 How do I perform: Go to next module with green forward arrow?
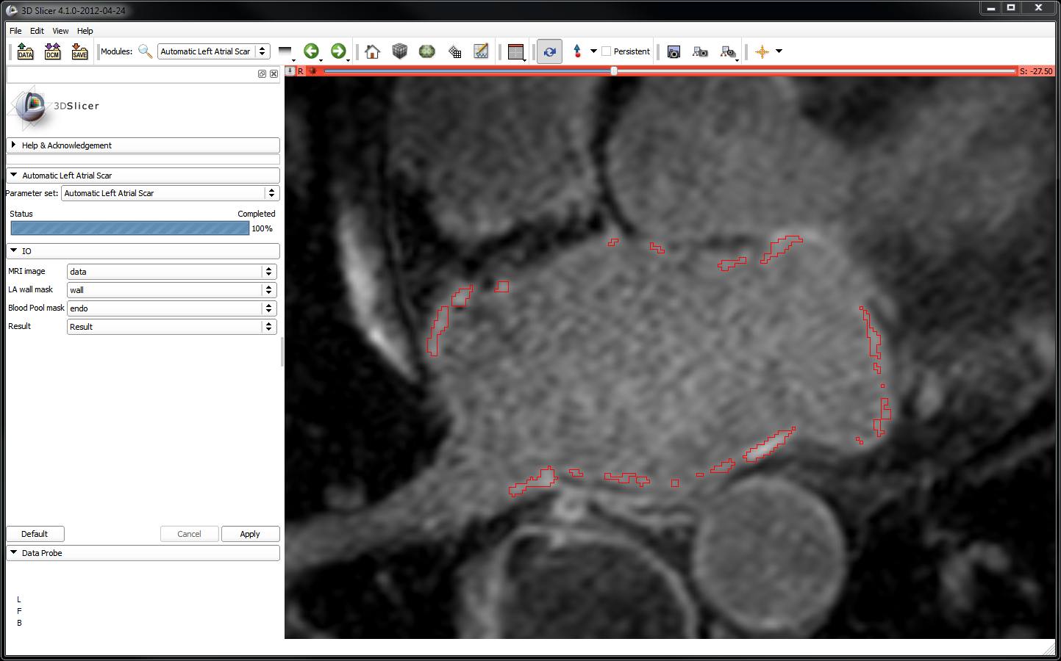[337, 51]
